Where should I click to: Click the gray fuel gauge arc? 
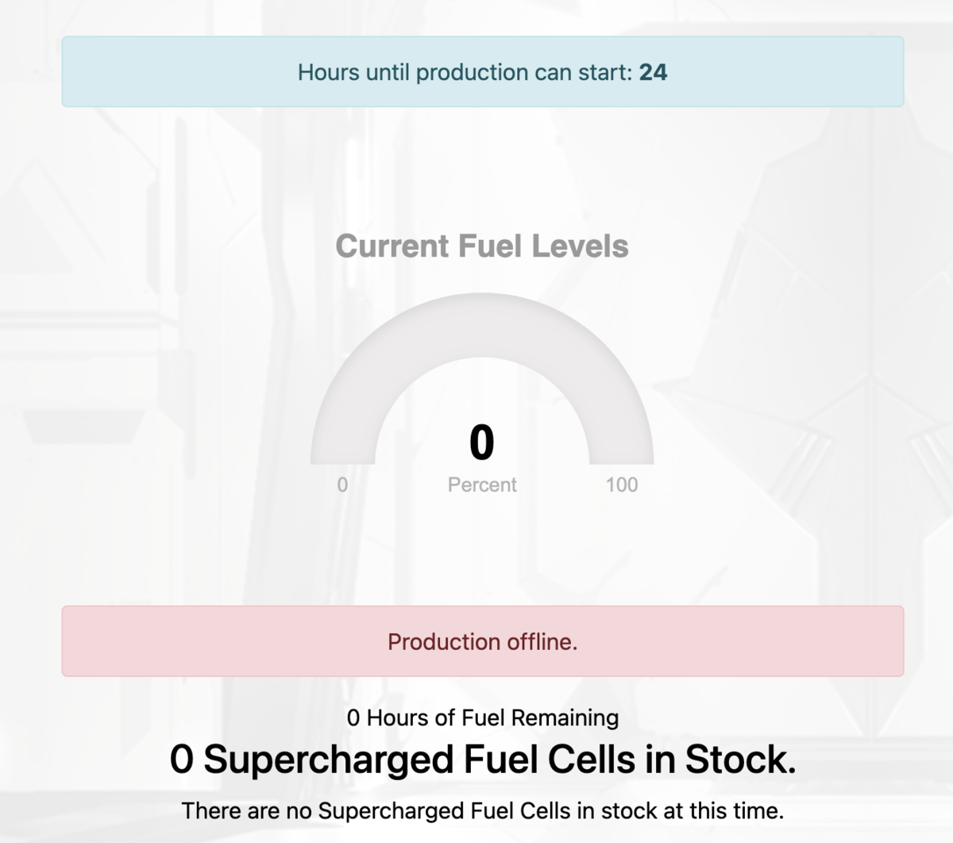tap(482, 327)
